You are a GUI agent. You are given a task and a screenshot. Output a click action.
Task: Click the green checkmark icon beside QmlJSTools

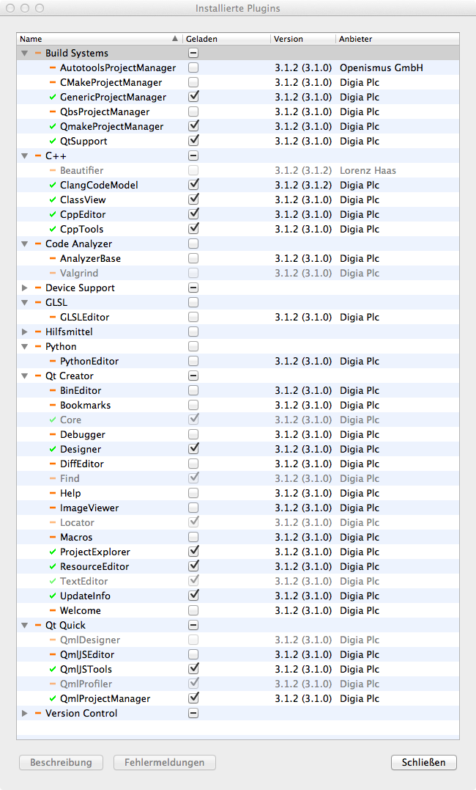(x=52, y=669)
